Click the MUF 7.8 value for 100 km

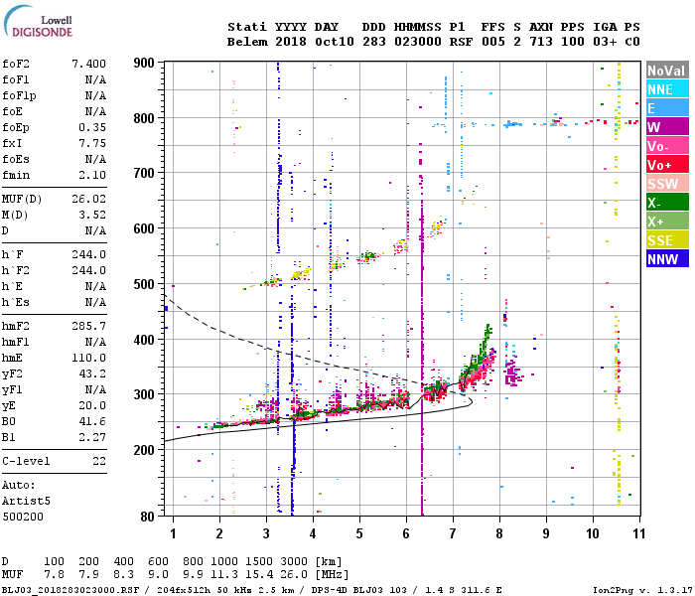click(54, 575)
